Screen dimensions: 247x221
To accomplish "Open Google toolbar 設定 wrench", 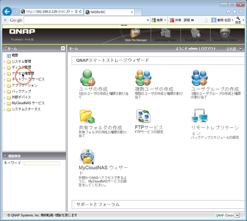I will 238,20.
